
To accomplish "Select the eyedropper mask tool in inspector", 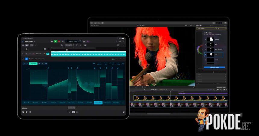I will pos(217,29).
